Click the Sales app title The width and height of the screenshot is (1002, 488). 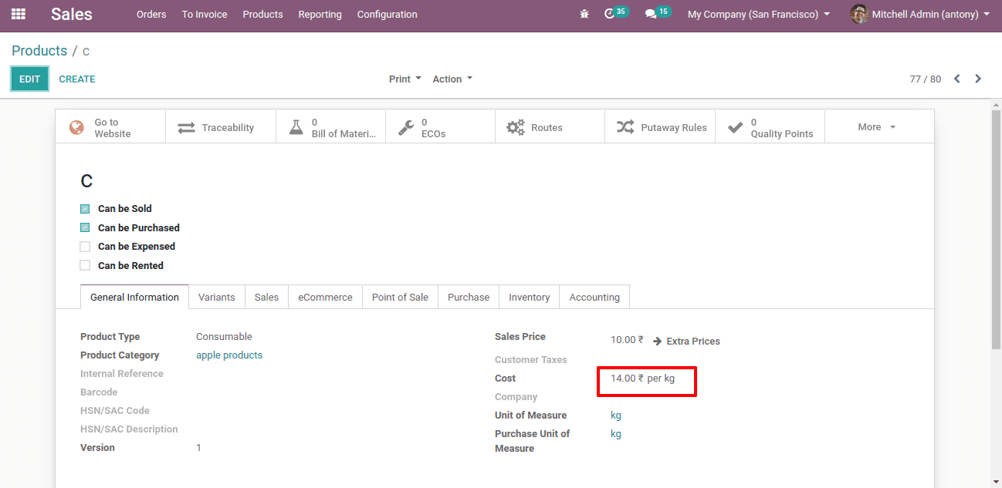[x=72, y=14]
